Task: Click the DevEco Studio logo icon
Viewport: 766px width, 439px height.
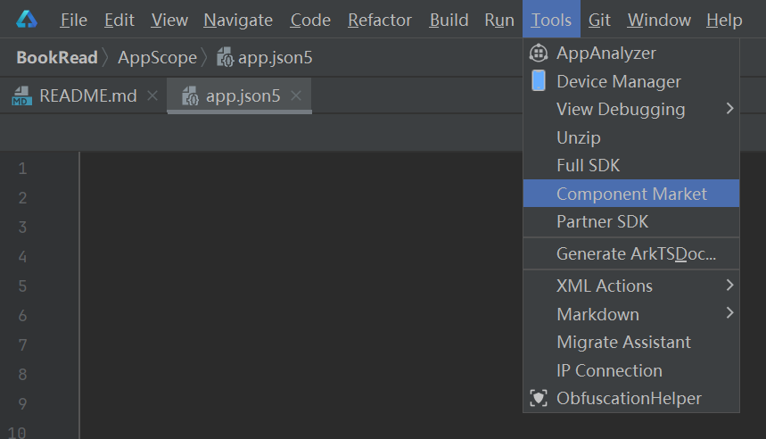Action: pyautogui.click(x=27, y=19)
